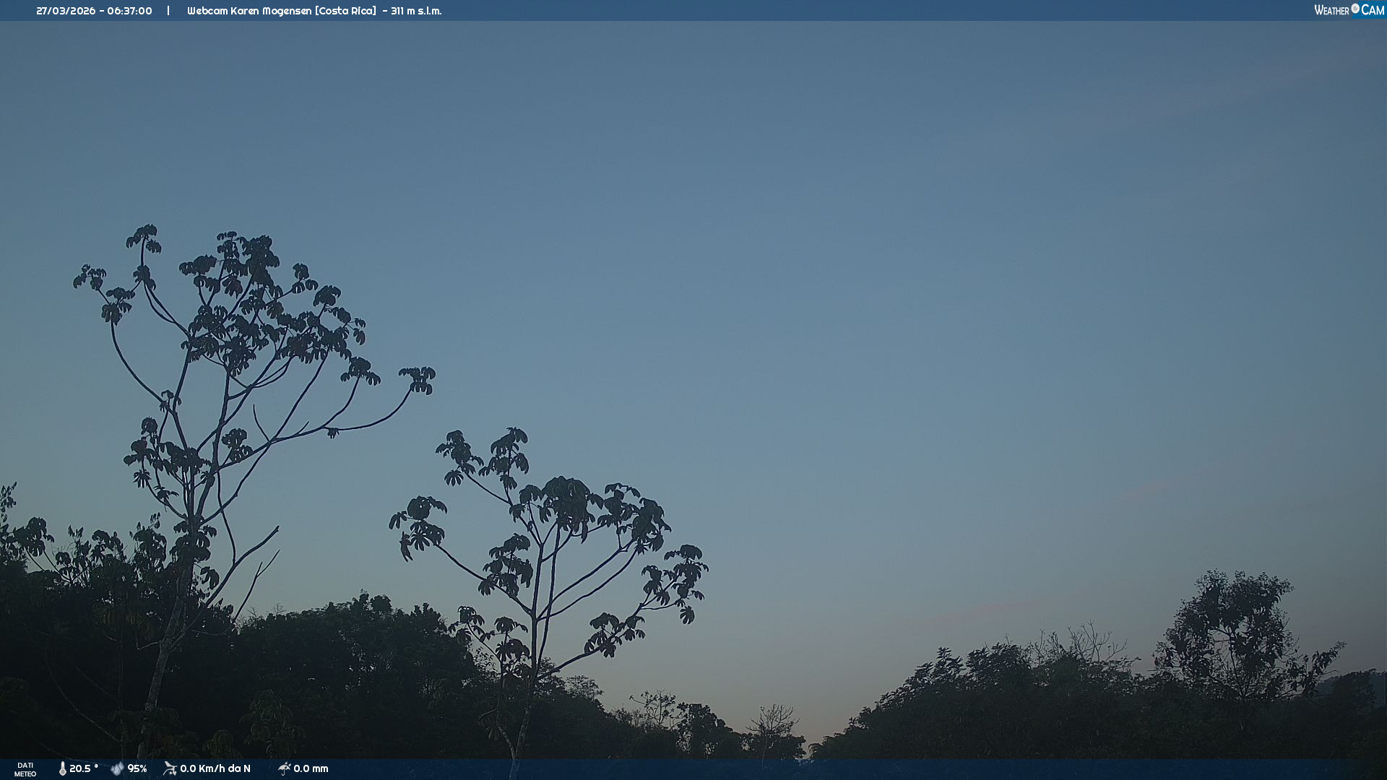This screenshot has width=1387, height=780.
Task: Click the Webcam Karen Mogensen title text
Action: (x=249, y=11)
